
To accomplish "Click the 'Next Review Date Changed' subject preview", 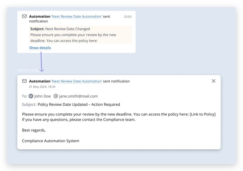I will (x=68, y=29).
